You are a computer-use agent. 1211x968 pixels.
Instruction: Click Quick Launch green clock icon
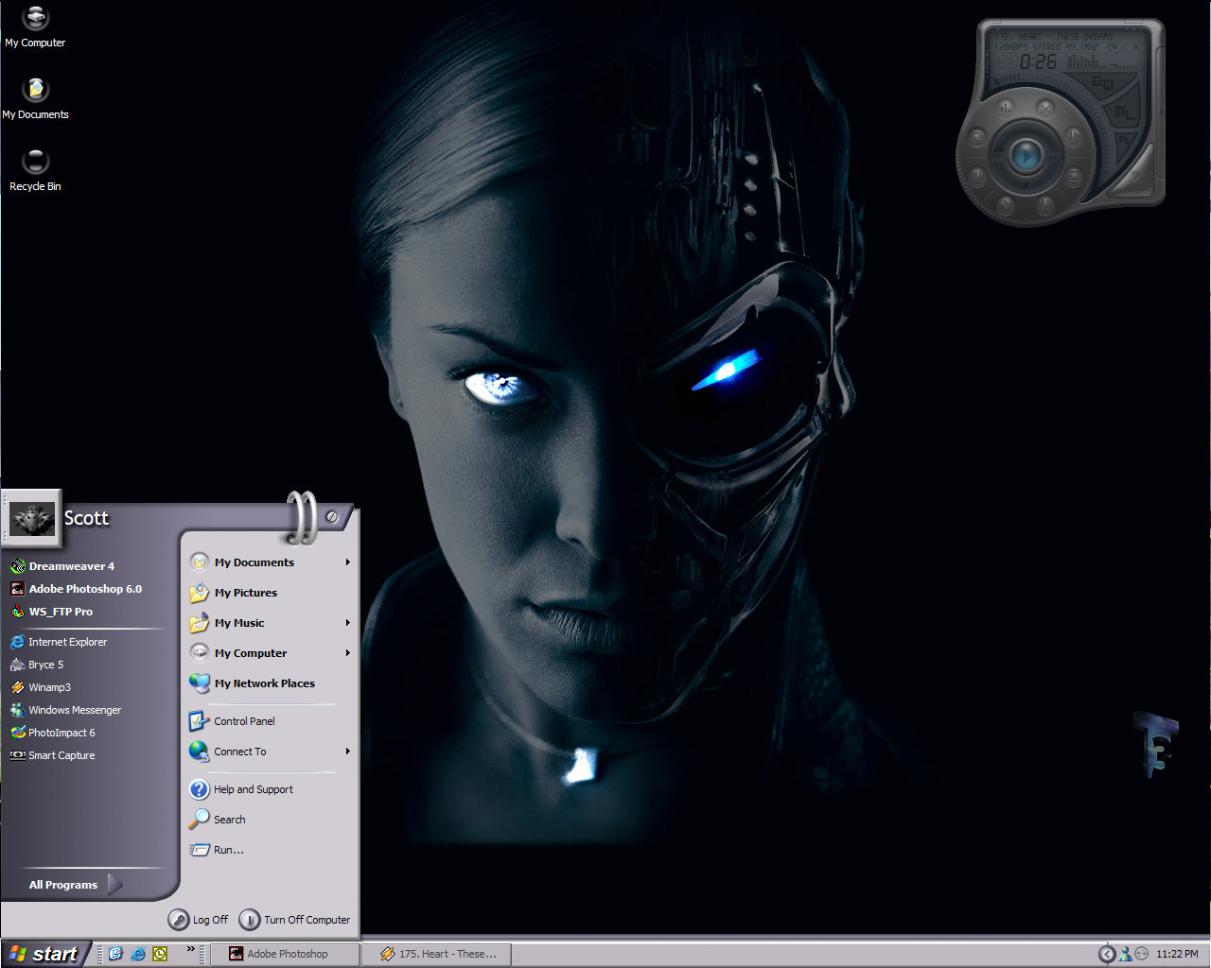[x=160, y=954]
